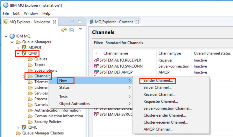Click the SYSTEM.AUTO.SVRCONN channel icon

96,66
